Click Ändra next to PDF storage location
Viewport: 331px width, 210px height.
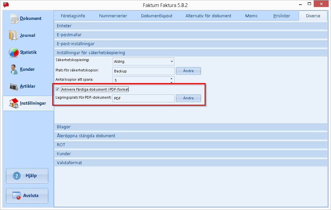pos(188,98)
